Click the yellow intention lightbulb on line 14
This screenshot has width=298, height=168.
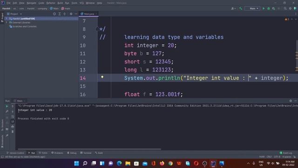click(x=102, y=77)
